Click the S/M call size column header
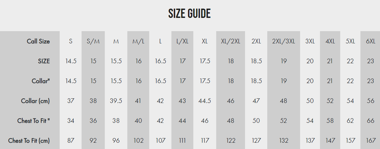This screenshot has height=149, width=380. coord(93,41)
